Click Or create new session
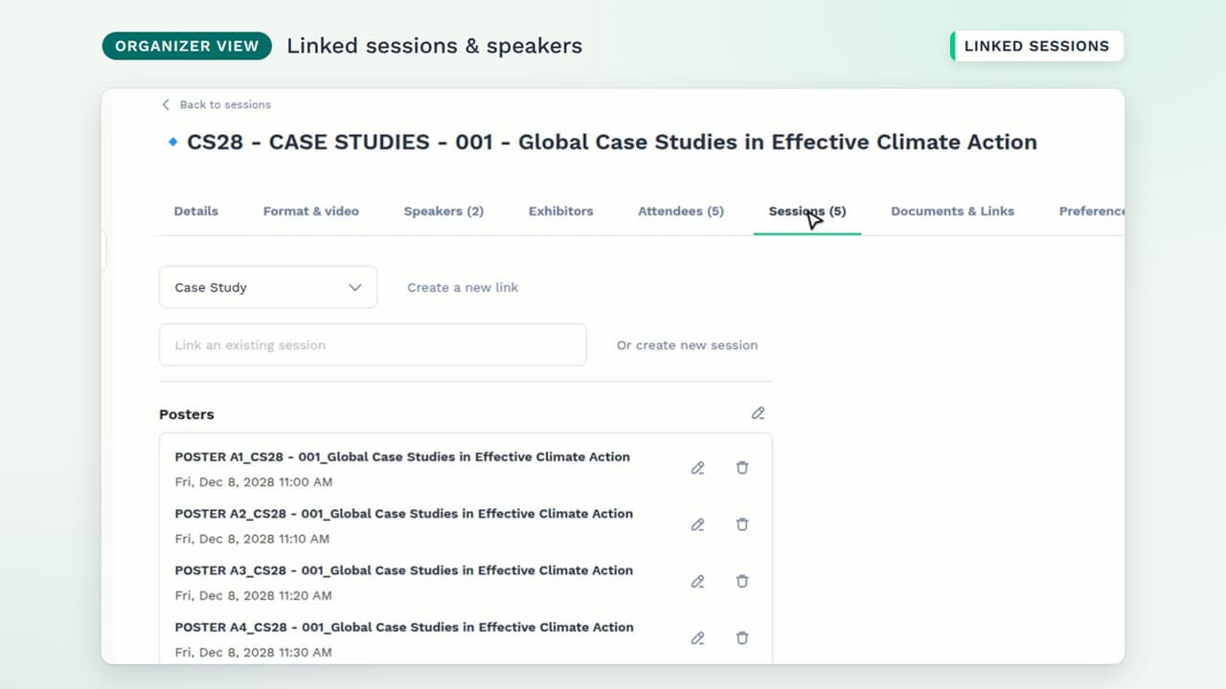The width and height of the screenshot is (1226, 689). pos(687,344)
